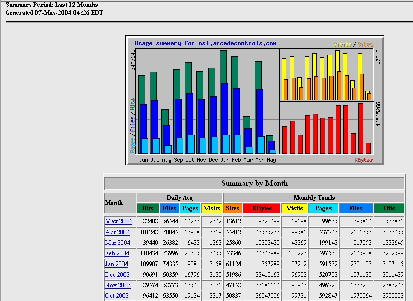Click the yellow Monthly Totals Visits header
This screenshot has height=301, width=413.
coord(295,208)
